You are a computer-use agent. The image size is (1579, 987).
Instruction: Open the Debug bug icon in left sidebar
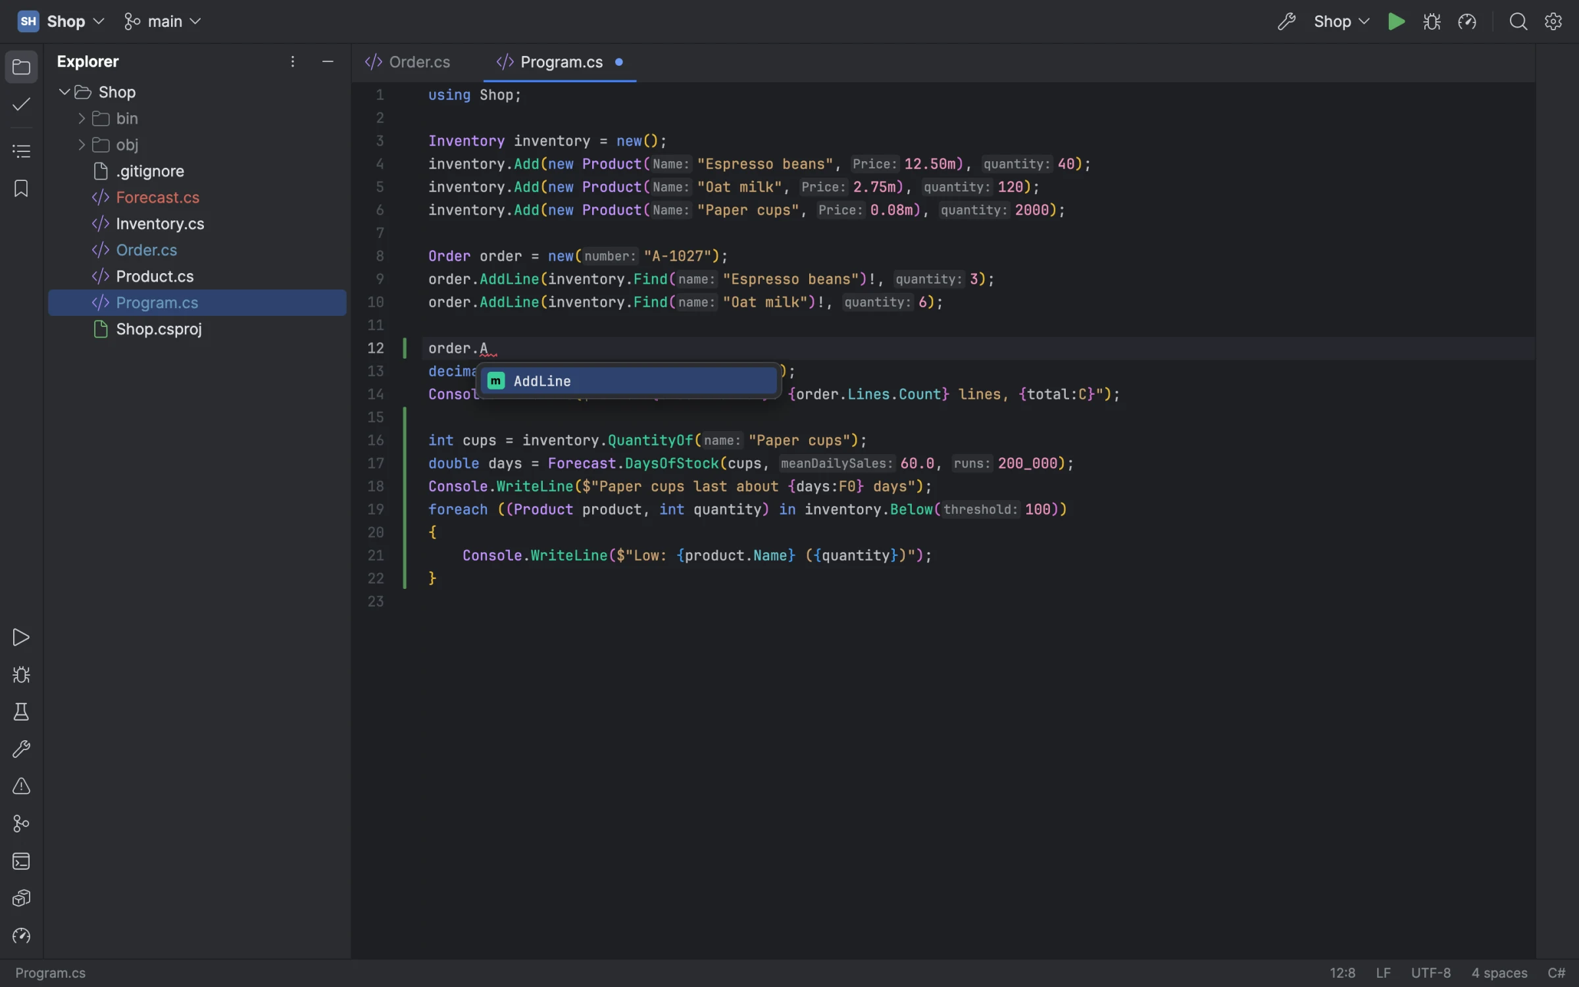click(21, 674)
